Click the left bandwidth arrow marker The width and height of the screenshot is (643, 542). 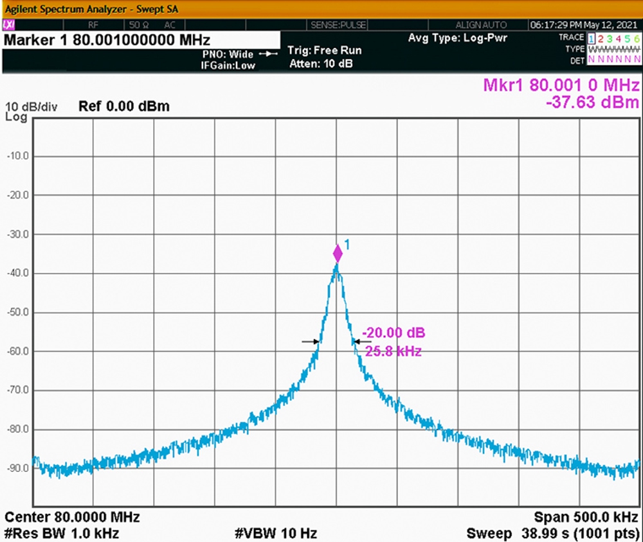[311, 341]
